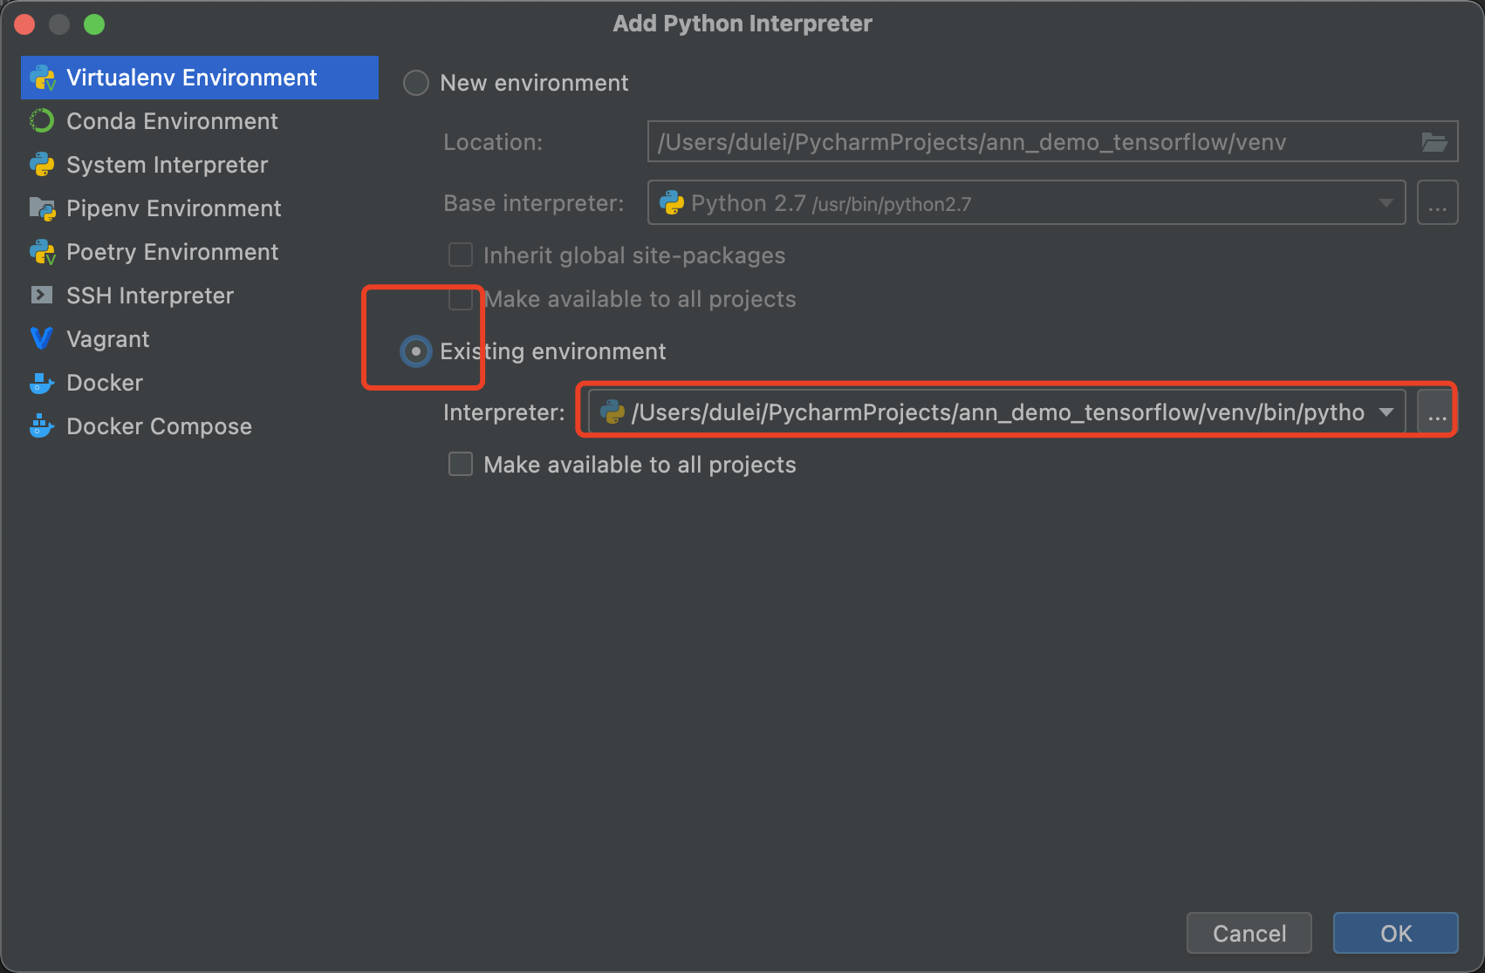Select Virtualenv Environment in sidebar
The height and width of the screenshot is (973, 1485).
[x=200, y=78]
